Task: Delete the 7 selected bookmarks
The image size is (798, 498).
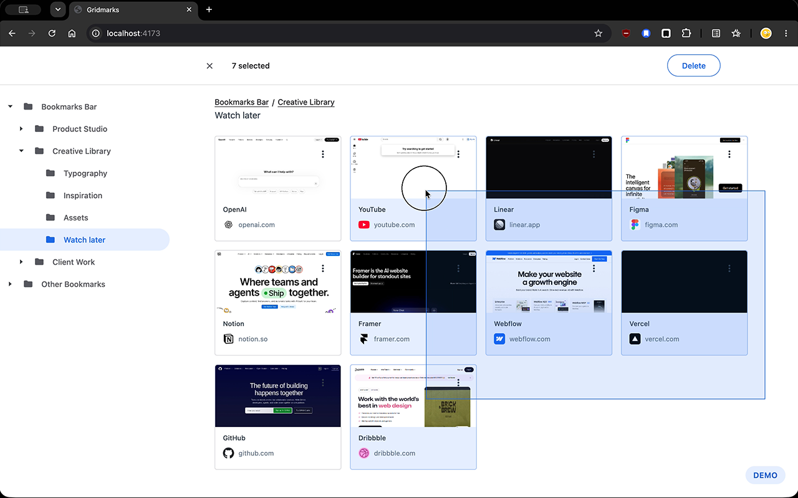Action: pos(693,66)
